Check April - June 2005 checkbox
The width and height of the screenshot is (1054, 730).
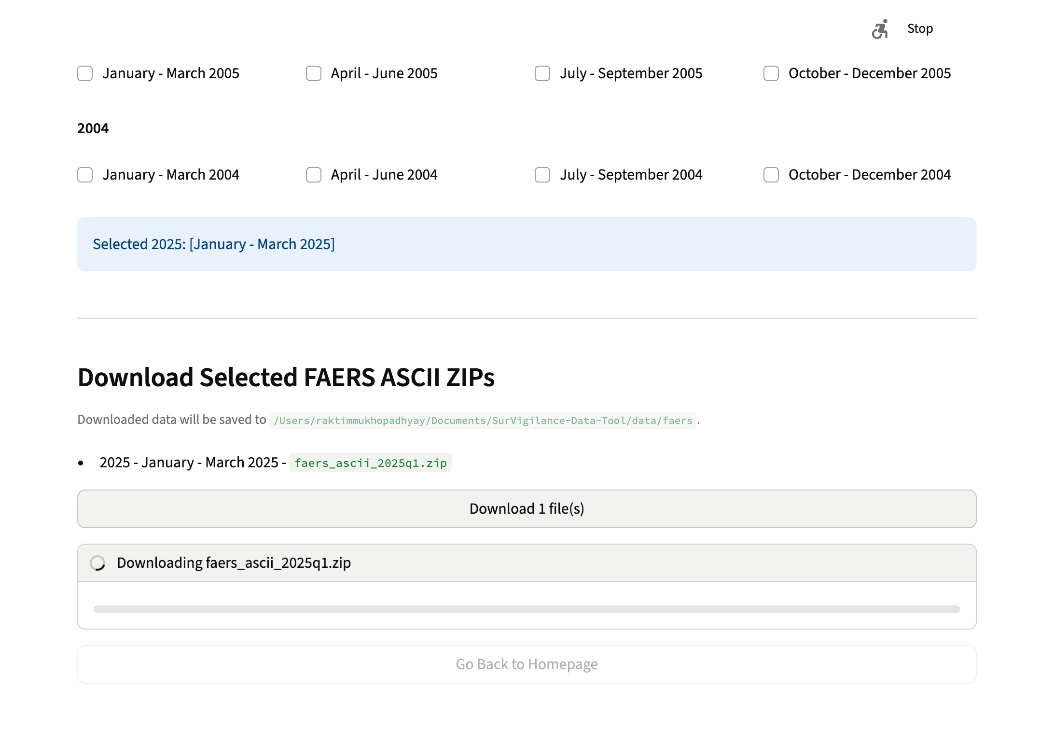pos(314,73)
